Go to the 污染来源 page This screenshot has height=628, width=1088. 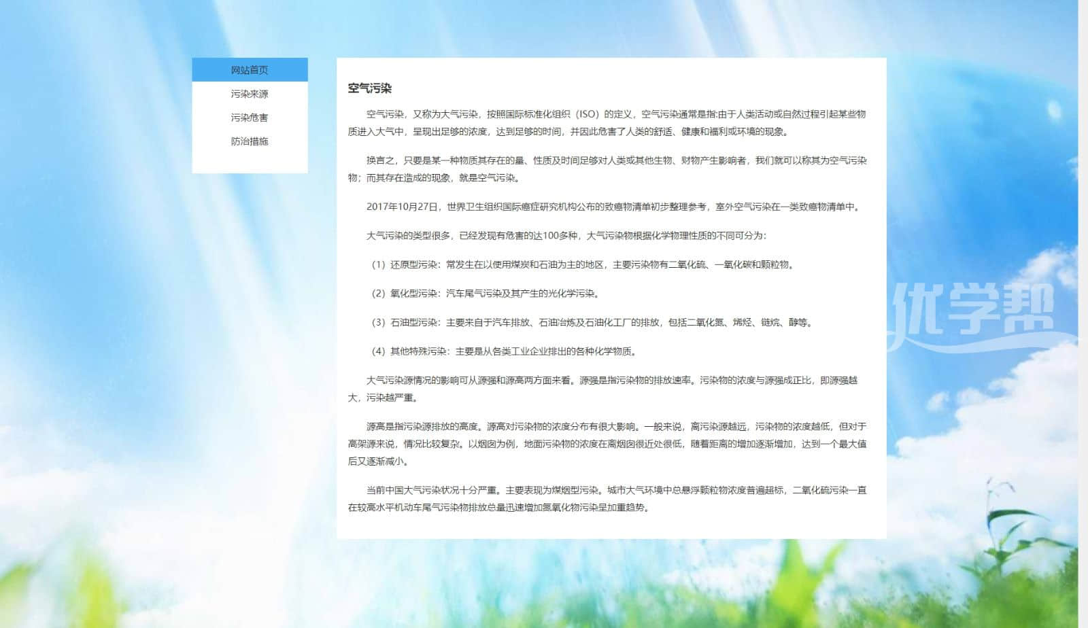pos(250,94)
